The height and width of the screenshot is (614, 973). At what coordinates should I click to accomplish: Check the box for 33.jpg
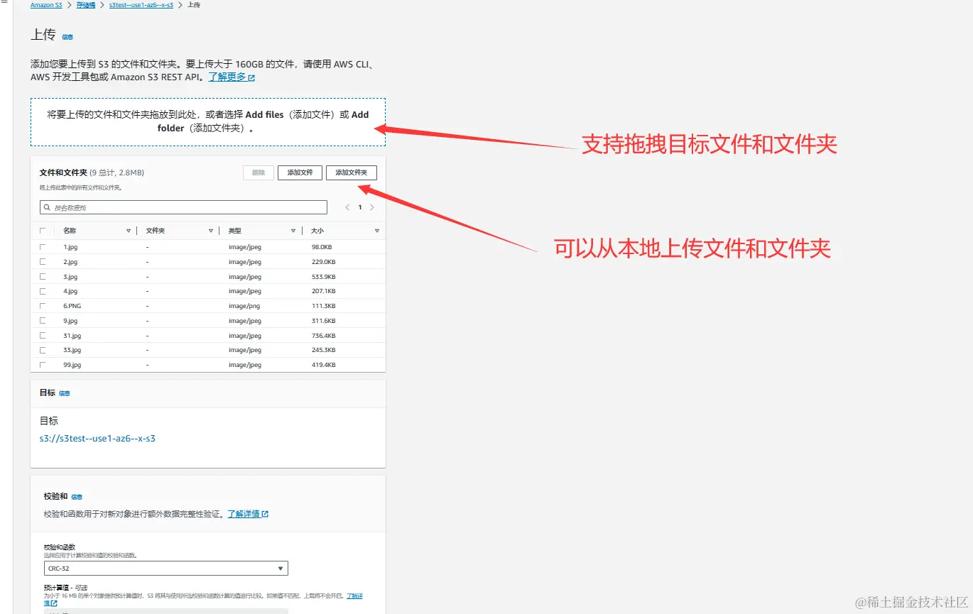pos(43,350)
